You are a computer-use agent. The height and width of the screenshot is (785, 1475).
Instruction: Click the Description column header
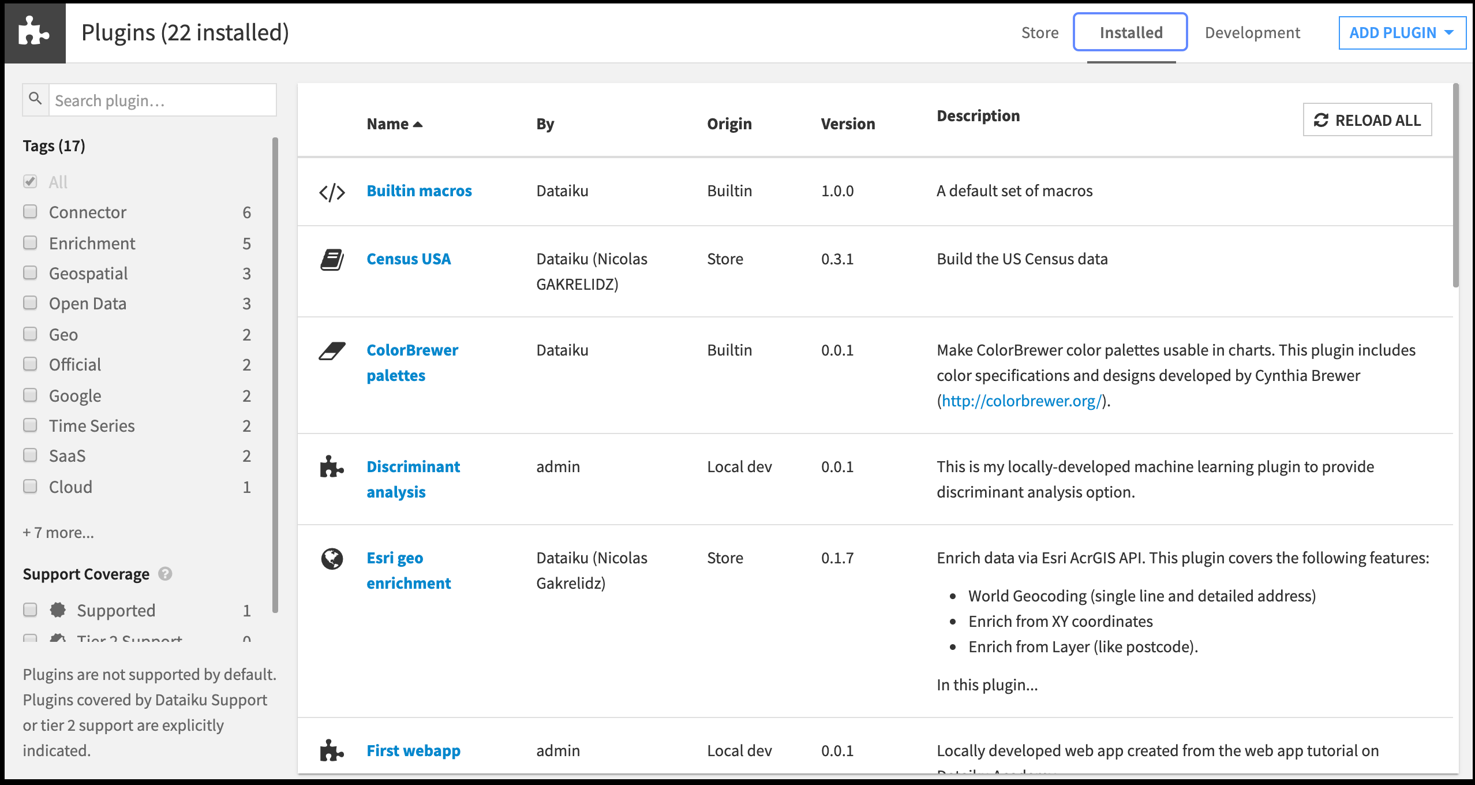click(x=978, y=116)
